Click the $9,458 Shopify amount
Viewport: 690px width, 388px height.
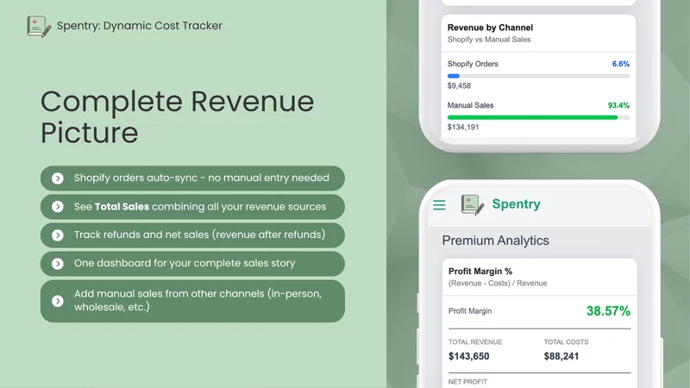coord(459,85)
